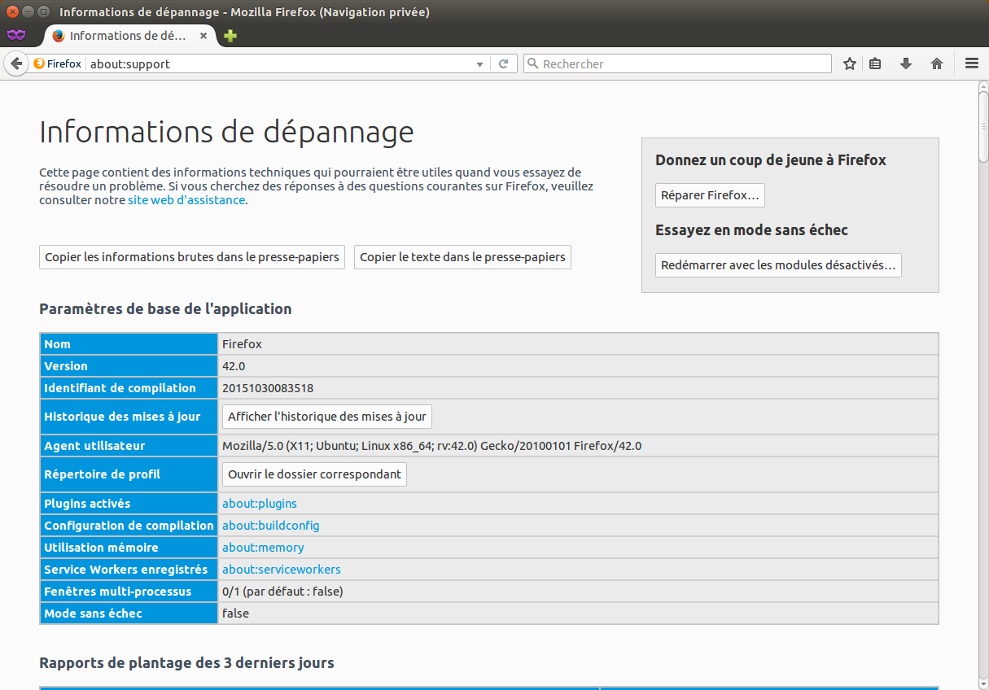Open the about:buildconfig link
This screenshot has width=989, height=690.
[x=271, y=526]
